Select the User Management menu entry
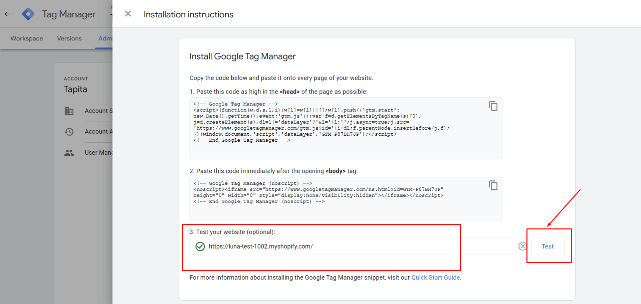Viewport: 641px width, 304px height. (x=98, y=153)
